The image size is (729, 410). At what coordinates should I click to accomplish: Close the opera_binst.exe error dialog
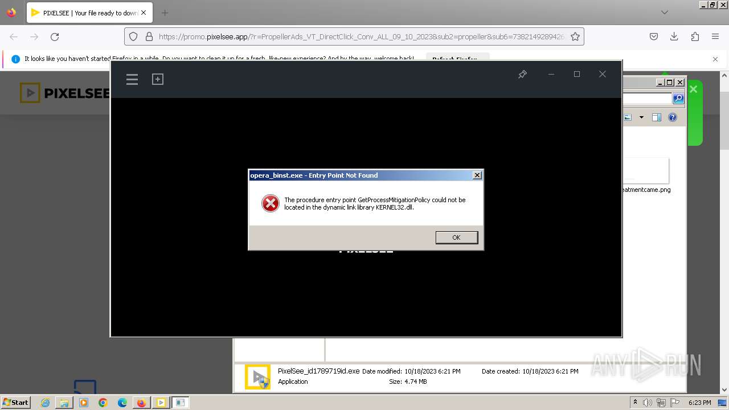[477, 175]
